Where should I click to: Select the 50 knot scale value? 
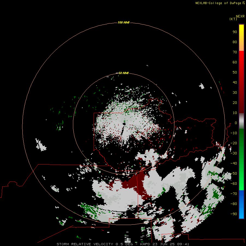235,72
